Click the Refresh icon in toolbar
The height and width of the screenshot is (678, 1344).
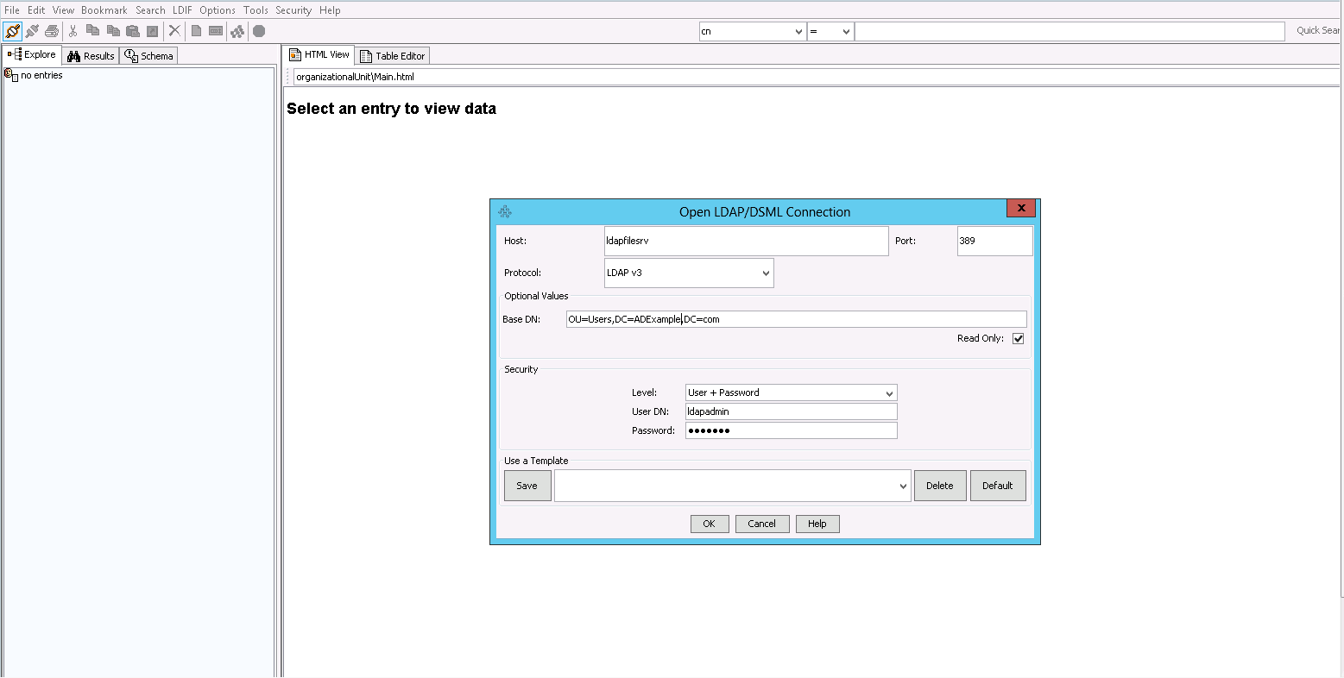click(x=237, y=31)
